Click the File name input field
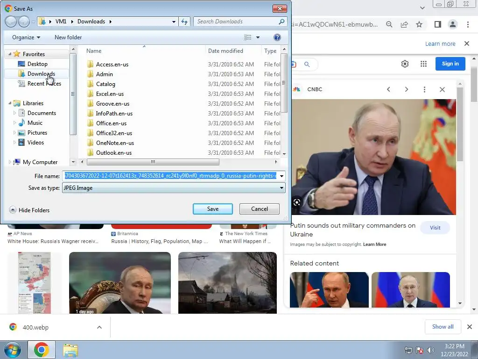 point(170,176)
